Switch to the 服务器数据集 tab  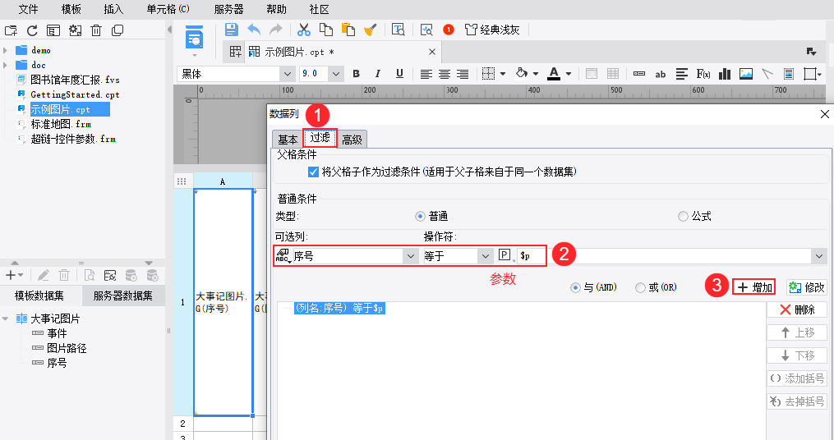pyautogui.click(x=123, y=296)
